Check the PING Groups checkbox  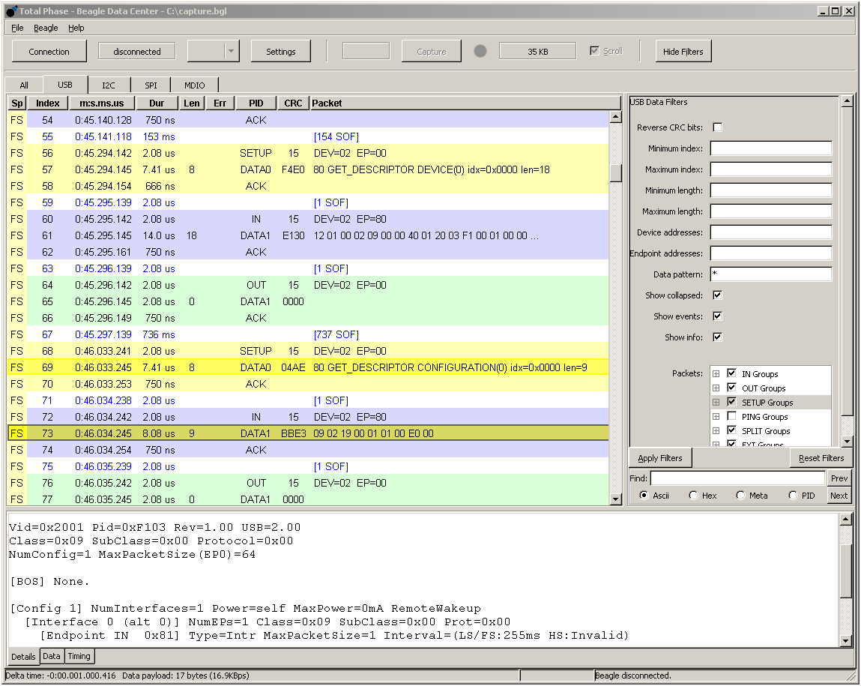coord(731,417)
